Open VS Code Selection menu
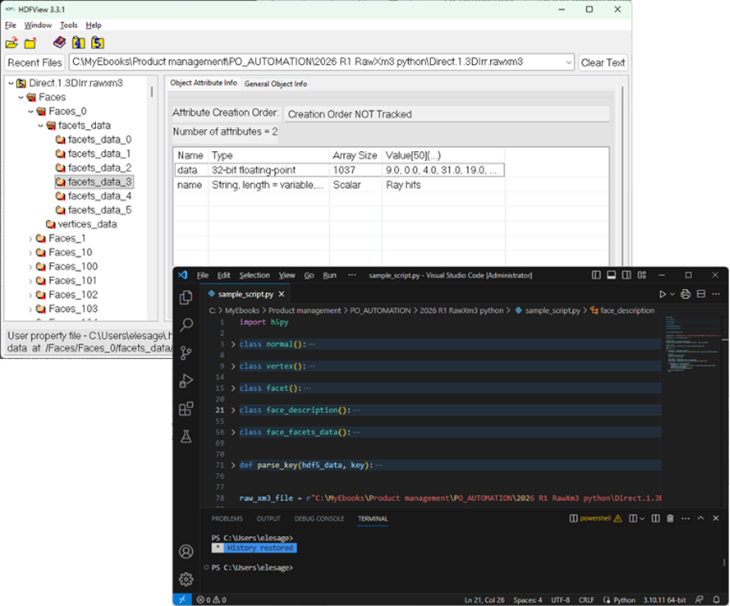 pyautogui.click(x=254, y=275)
